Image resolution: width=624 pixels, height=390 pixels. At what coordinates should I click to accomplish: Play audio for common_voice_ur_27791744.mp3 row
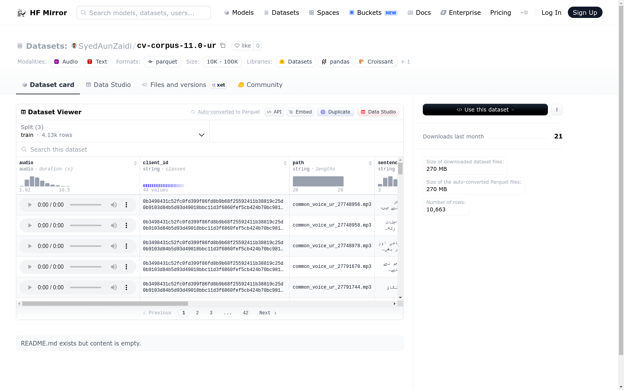[30, 287]
